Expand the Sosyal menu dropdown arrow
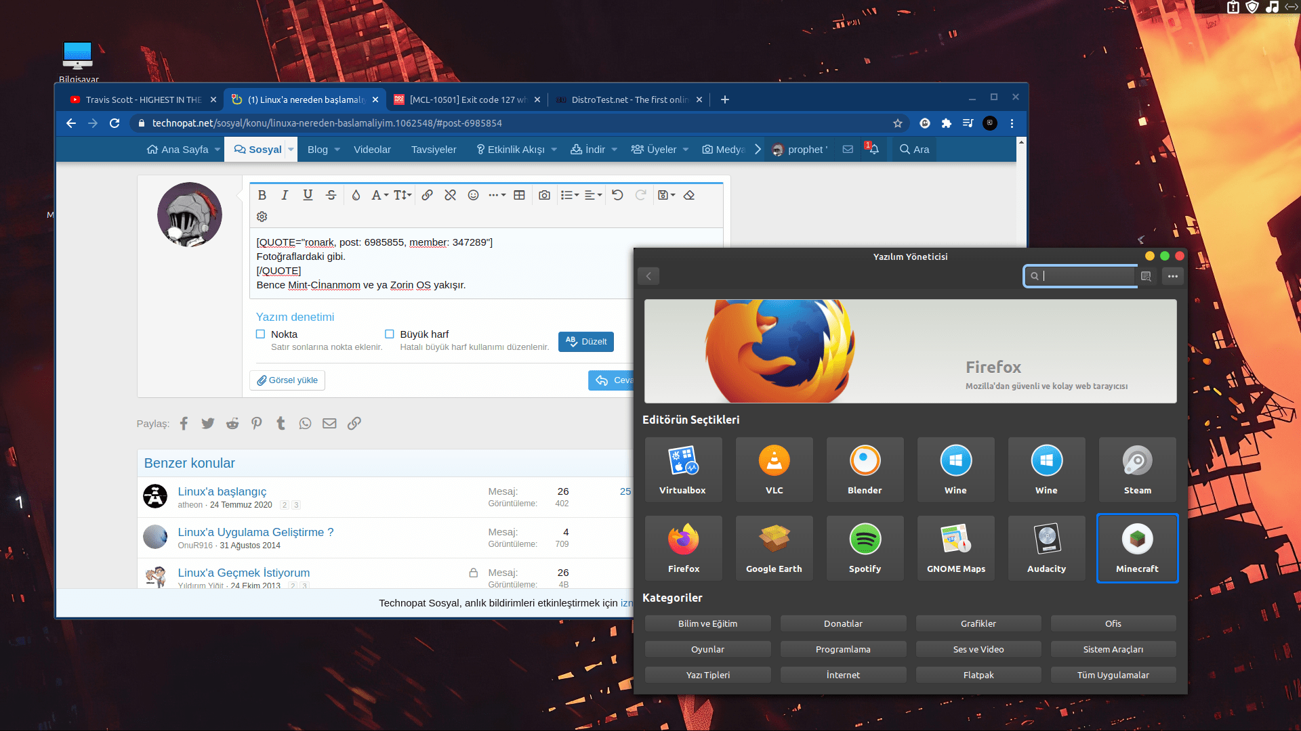The height and width of the screenshot is (731, 1301). pos(291,150)
